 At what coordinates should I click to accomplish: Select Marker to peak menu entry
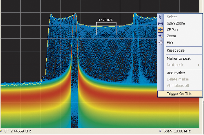178,58
